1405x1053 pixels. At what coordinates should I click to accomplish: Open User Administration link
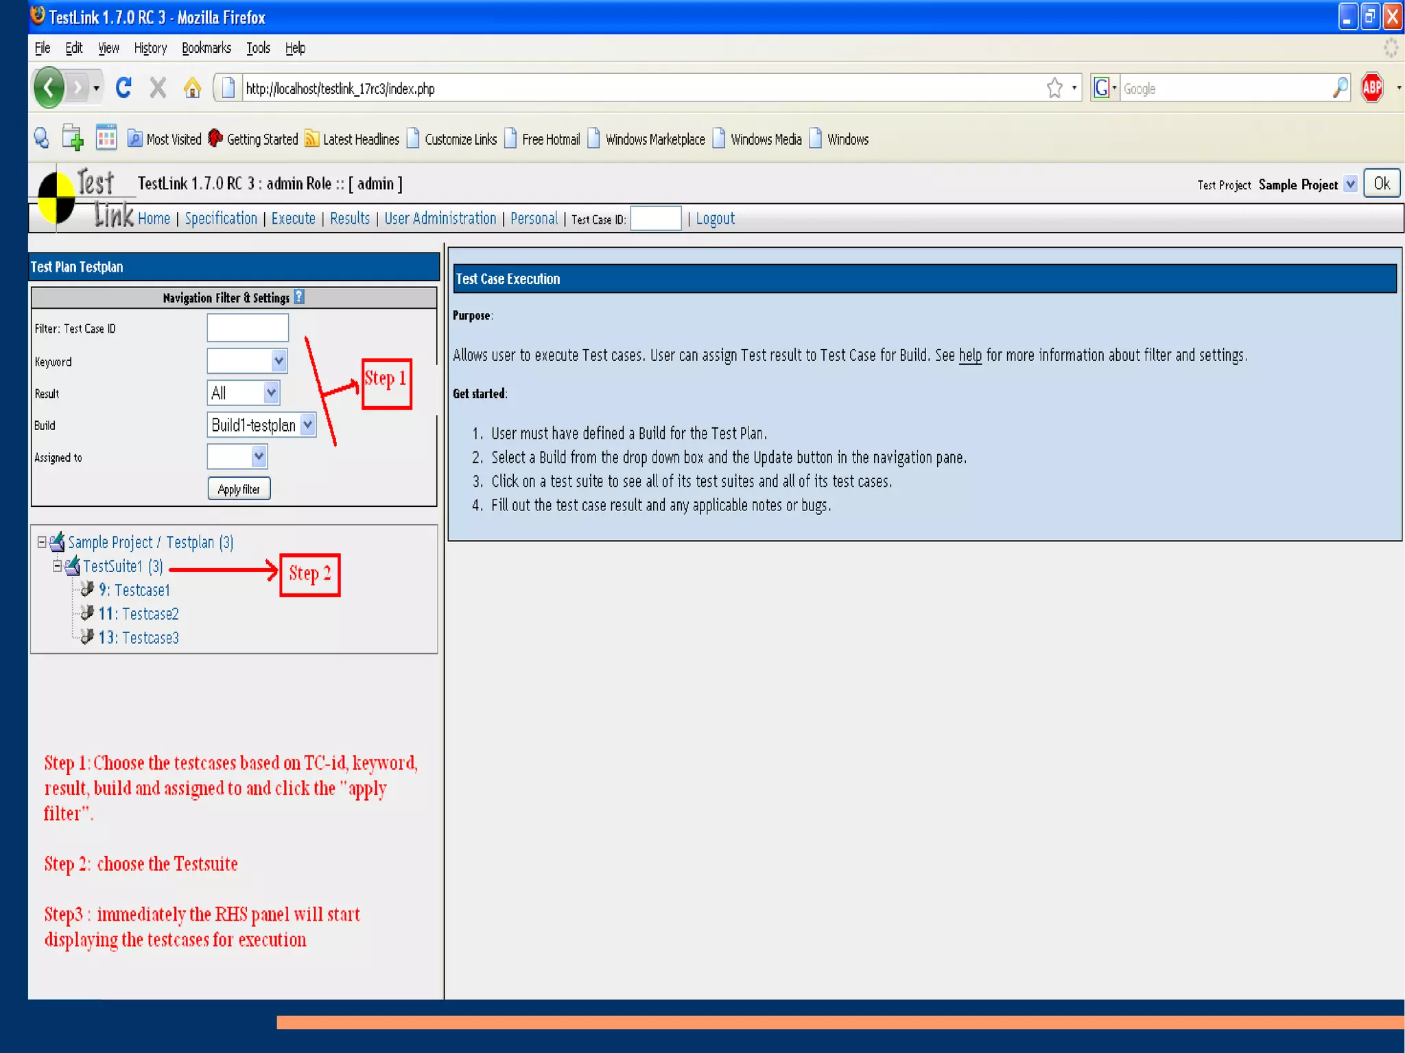tap(440, 218)
